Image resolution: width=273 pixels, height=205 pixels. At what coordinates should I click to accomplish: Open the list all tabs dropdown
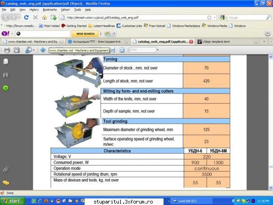tap(271, 41)
